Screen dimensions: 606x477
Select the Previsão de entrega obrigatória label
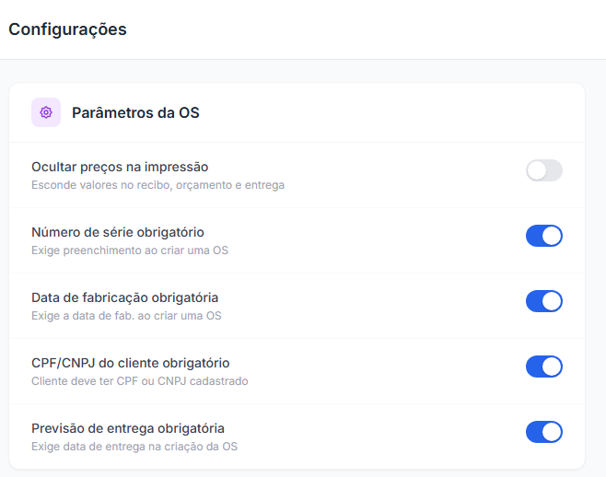click(x=128, y=428)
